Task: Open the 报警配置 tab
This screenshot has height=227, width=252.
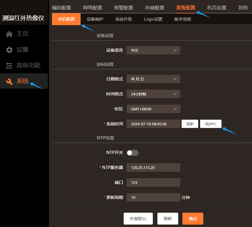Action: pyautogui.click(x=124, y=8)
